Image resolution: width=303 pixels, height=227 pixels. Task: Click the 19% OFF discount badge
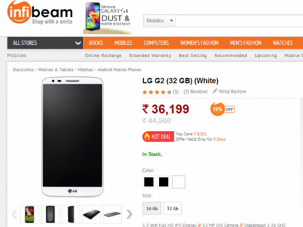[222, 109]
